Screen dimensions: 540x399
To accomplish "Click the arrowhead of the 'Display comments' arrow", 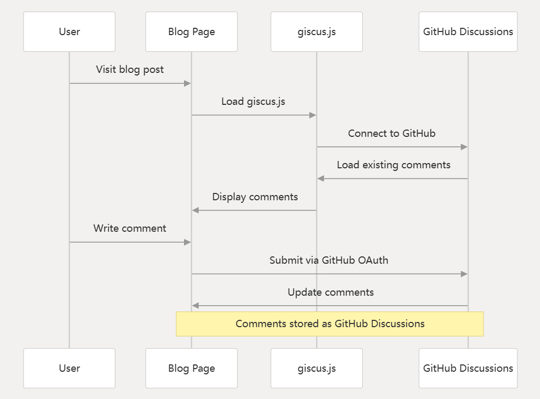I will pos(195,210).
